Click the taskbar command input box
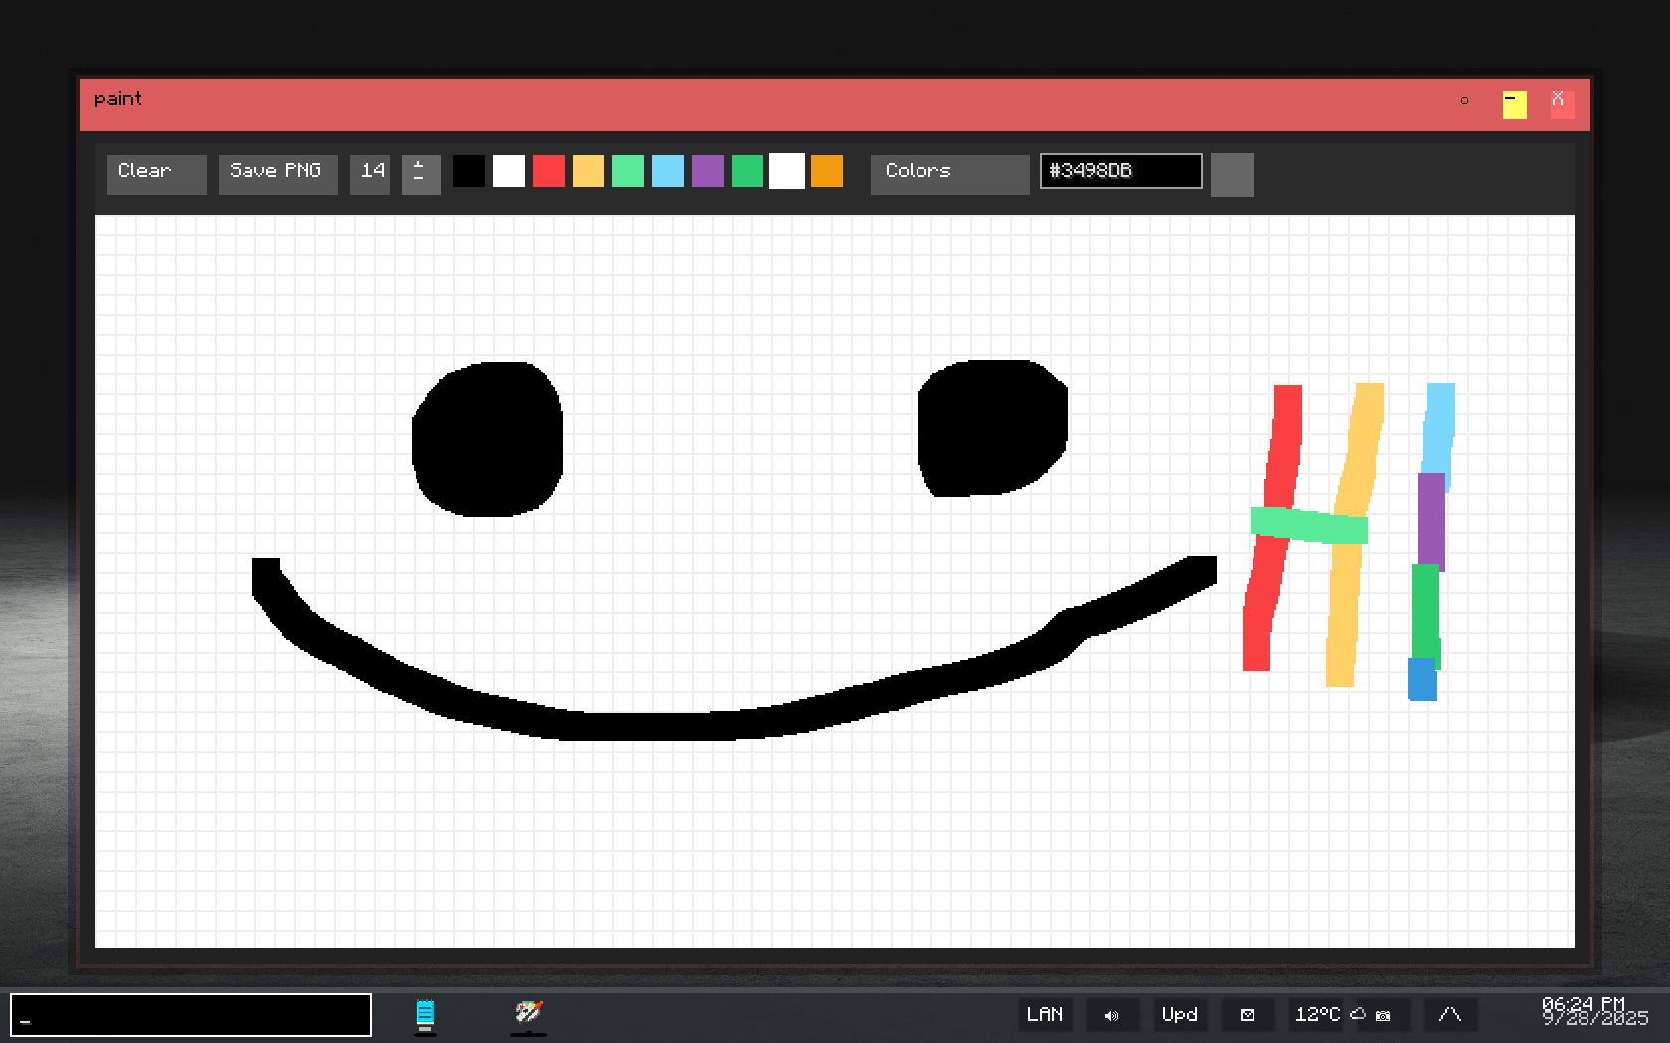 click(191, 1015)
